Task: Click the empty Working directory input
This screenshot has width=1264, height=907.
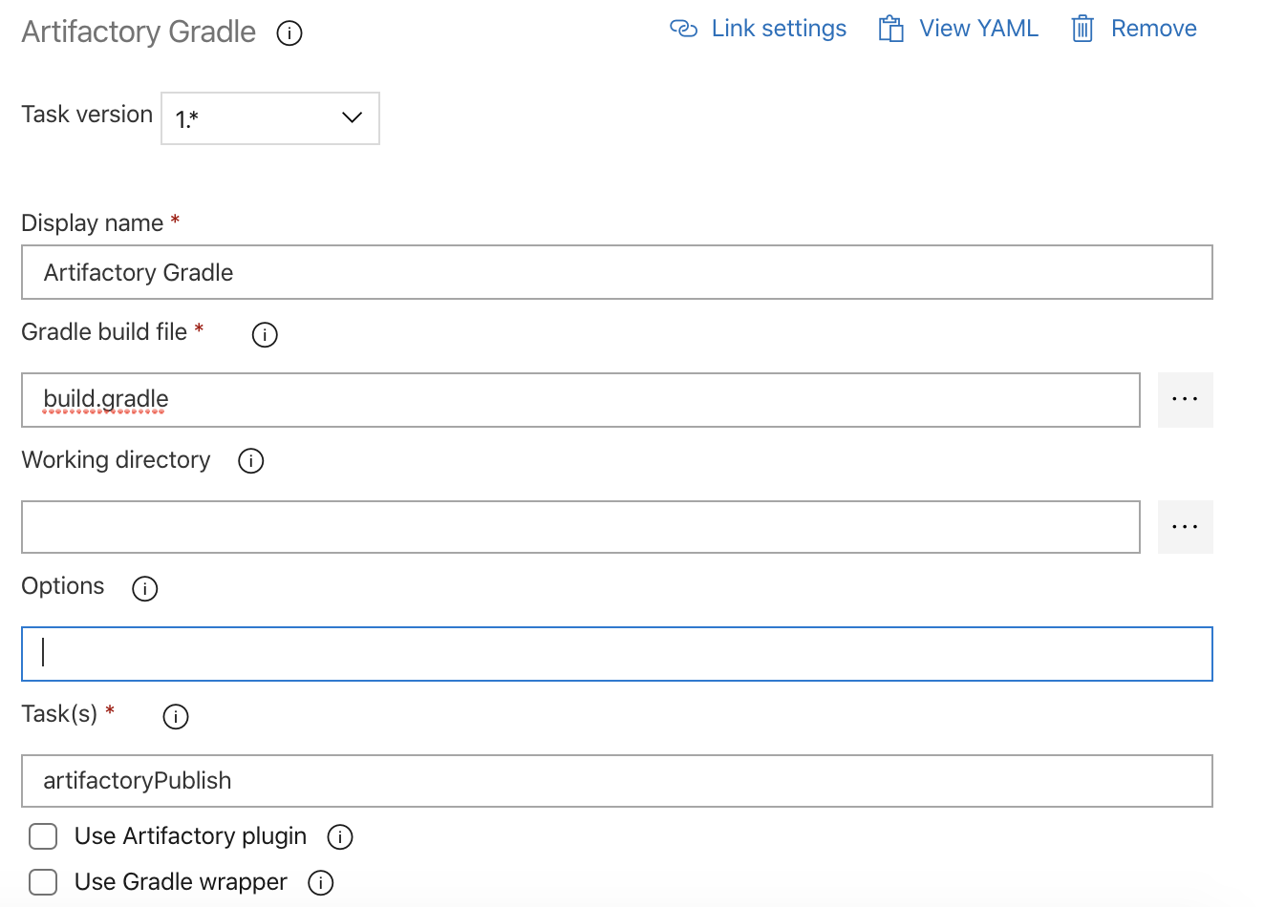Action: pyautogui.click(x=581, y=527)
